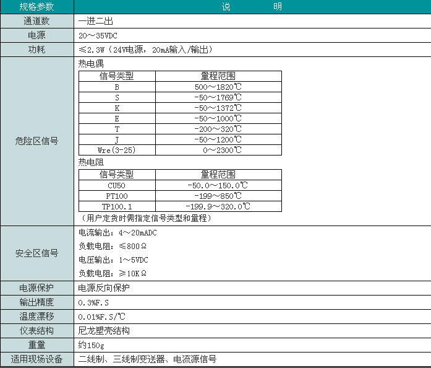This screenshot has width=431, height=368.
Task: Select the 500～1820℃ range cell
Action: tap(218, 87)
